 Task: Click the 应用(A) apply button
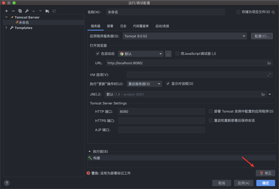click(x=244, y=183)
